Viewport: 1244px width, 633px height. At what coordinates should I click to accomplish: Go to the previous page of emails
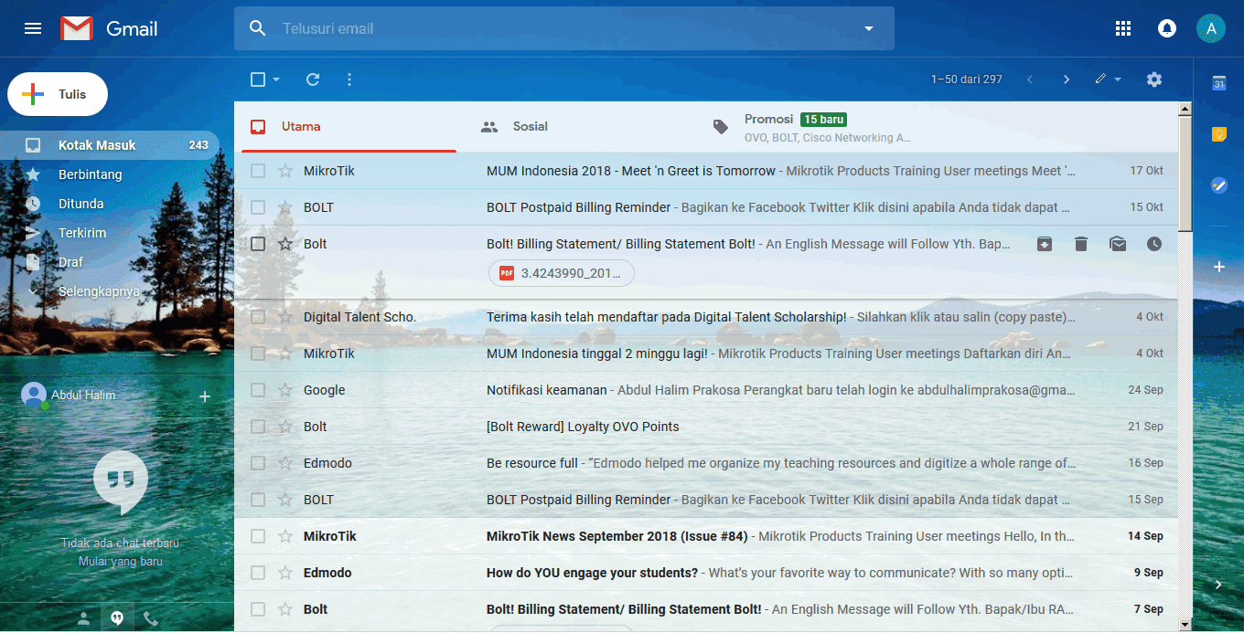[x=1030, y=79]
